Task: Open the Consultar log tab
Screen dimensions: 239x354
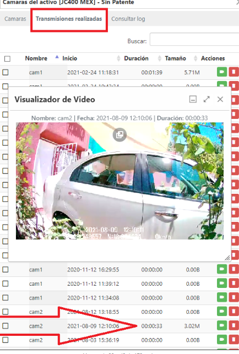Action: coord(128,19)
